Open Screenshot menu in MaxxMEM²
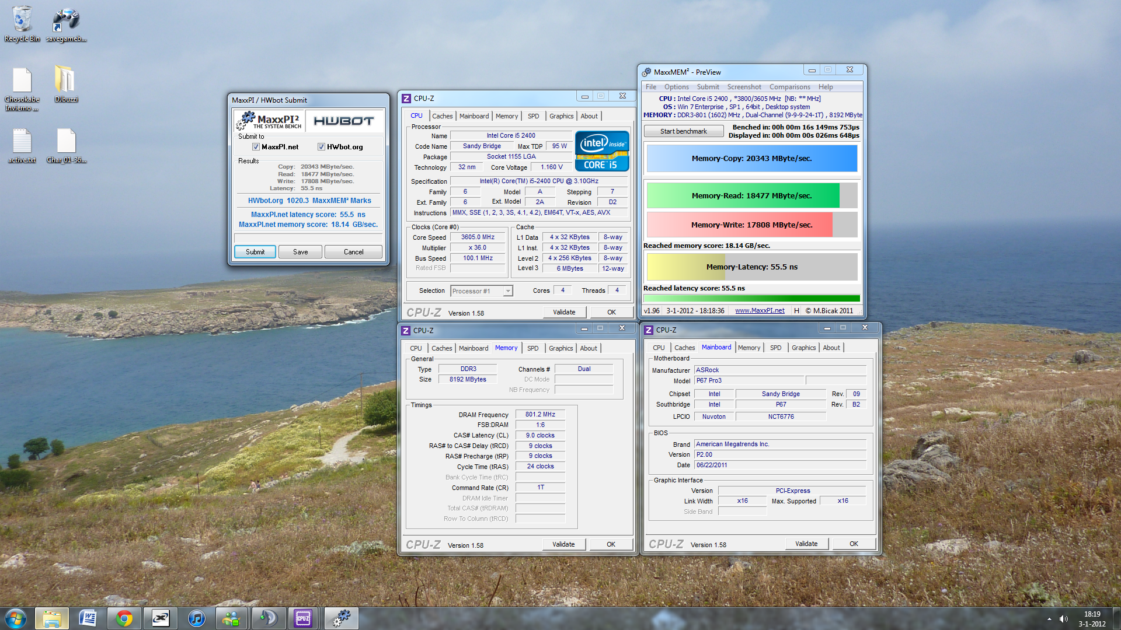1121x630 pixels. click(x=744, y=87)
